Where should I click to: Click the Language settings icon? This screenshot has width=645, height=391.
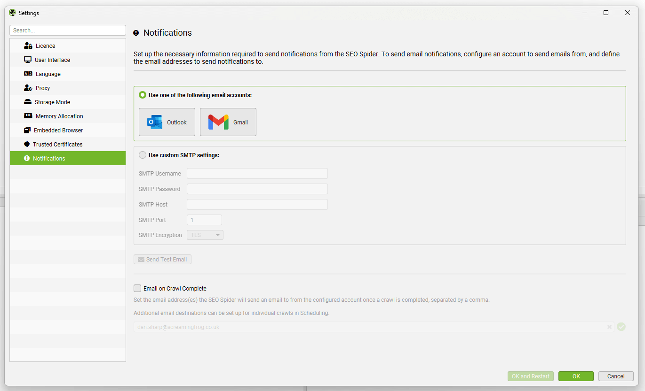click(28, 74)
